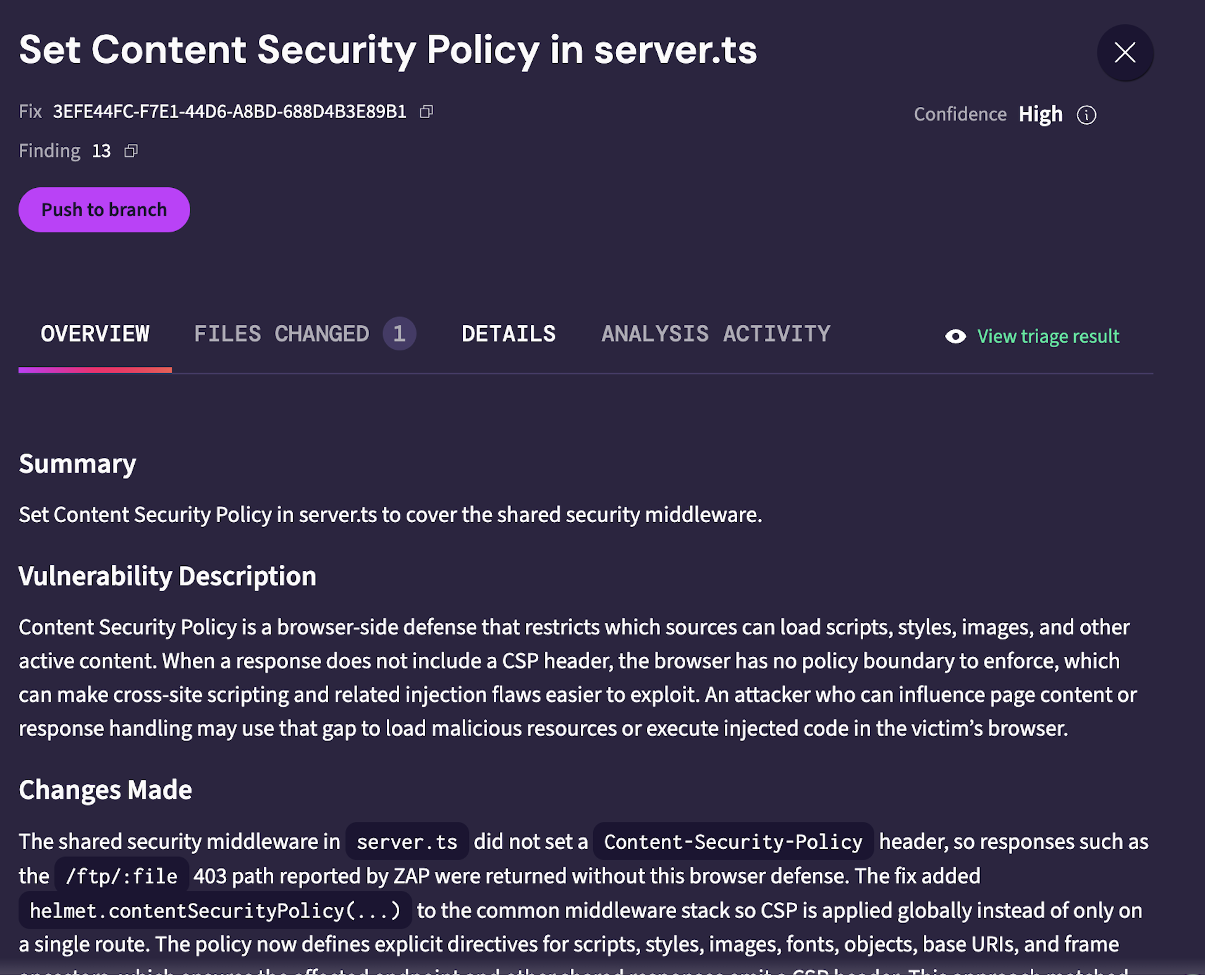The image size is (1205, 975).
Task: Click the Finding label
Action: pos(49,151)
